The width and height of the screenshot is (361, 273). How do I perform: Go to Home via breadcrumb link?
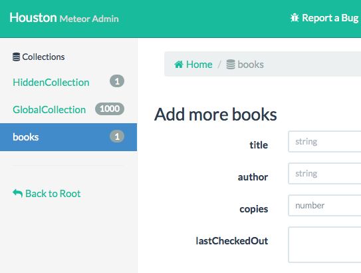(x=199, y=65)
